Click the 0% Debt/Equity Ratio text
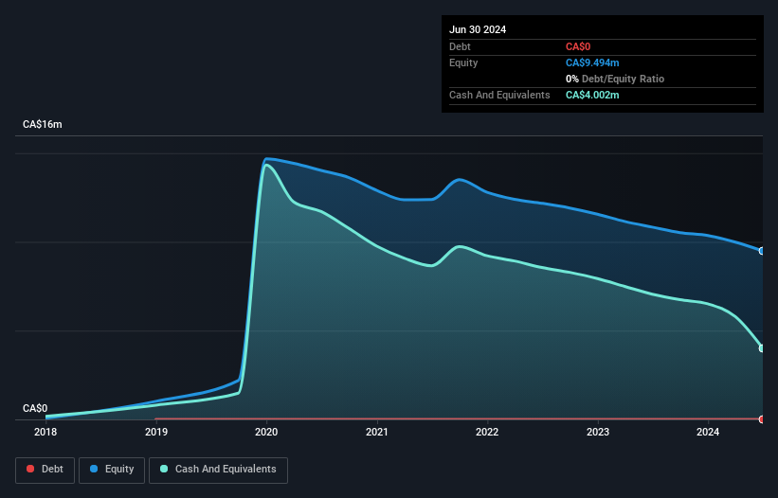Viewport: 778px width, 498px height. click(x=615, y=79)
